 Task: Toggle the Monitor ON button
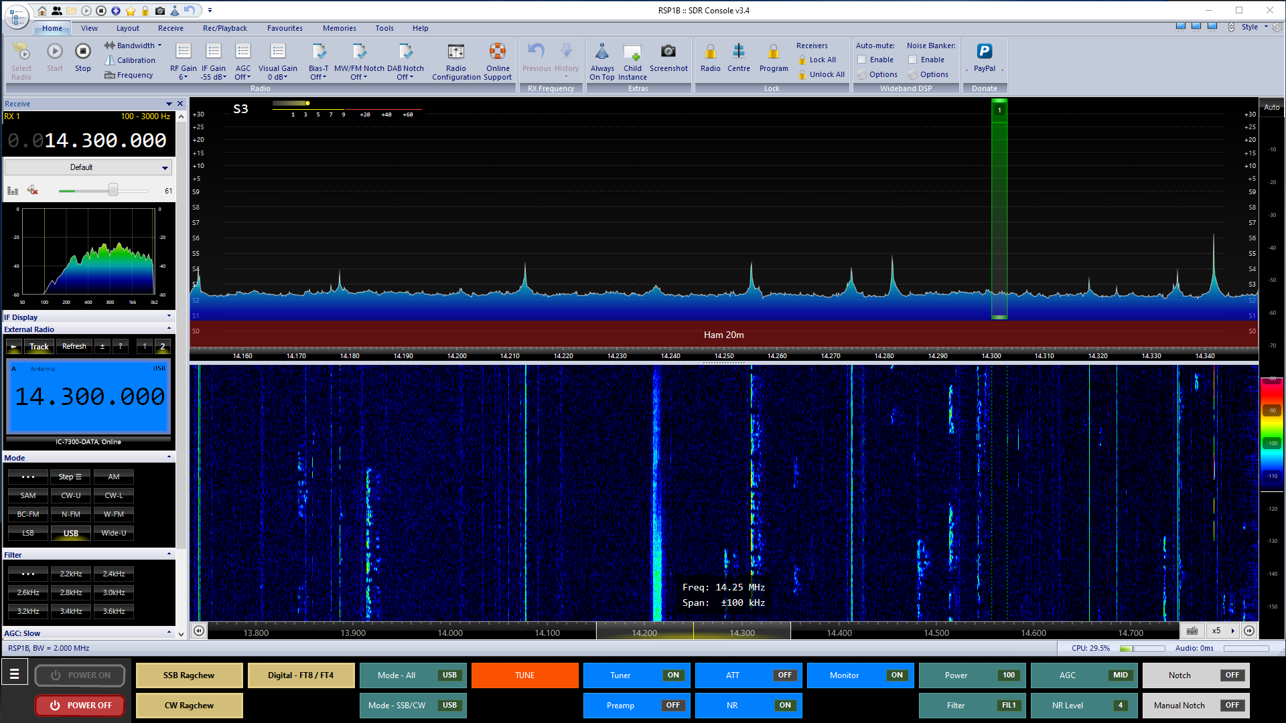click(860, 675)
